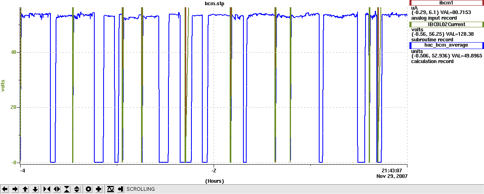Click the y-axis tick value 40
Image resolution: width=484 pixels, height=194 pixels.
13,52
